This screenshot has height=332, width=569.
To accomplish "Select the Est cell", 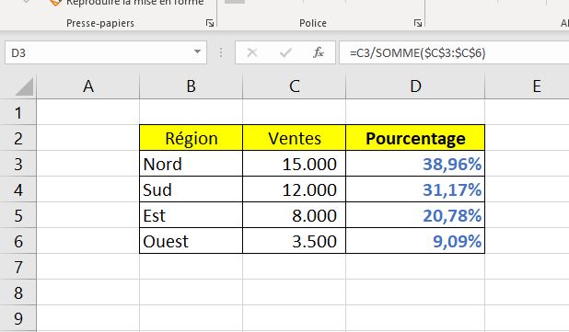I will (x=192, y=215).
